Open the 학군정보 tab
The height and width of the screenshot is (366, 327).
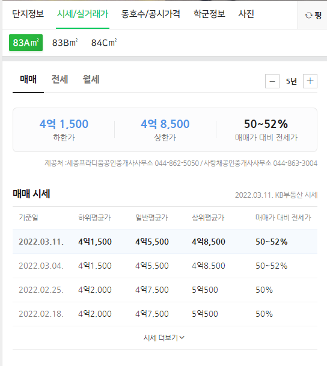point(209,14)
